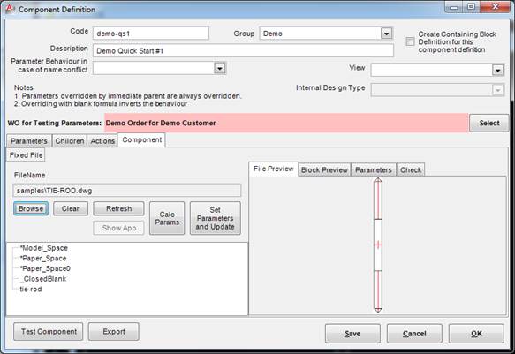Switch to the Parameters tab
The image size is (515, 354).
(29, 141)
